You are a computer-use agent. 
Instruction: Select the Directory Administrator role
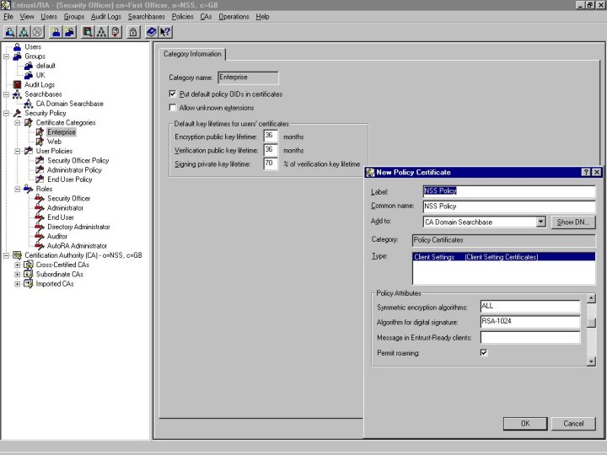tap(78, 227)
